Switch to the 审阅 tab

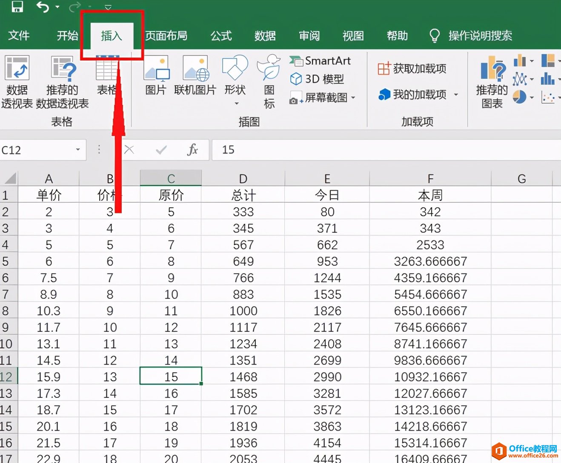(x=309, y=35)
